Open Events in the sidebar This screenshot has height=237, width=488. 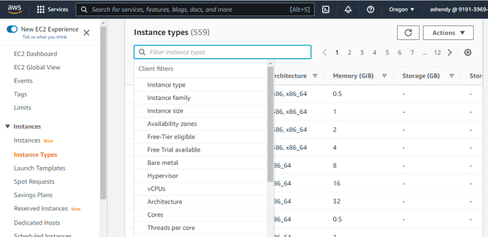click(23, 80)
